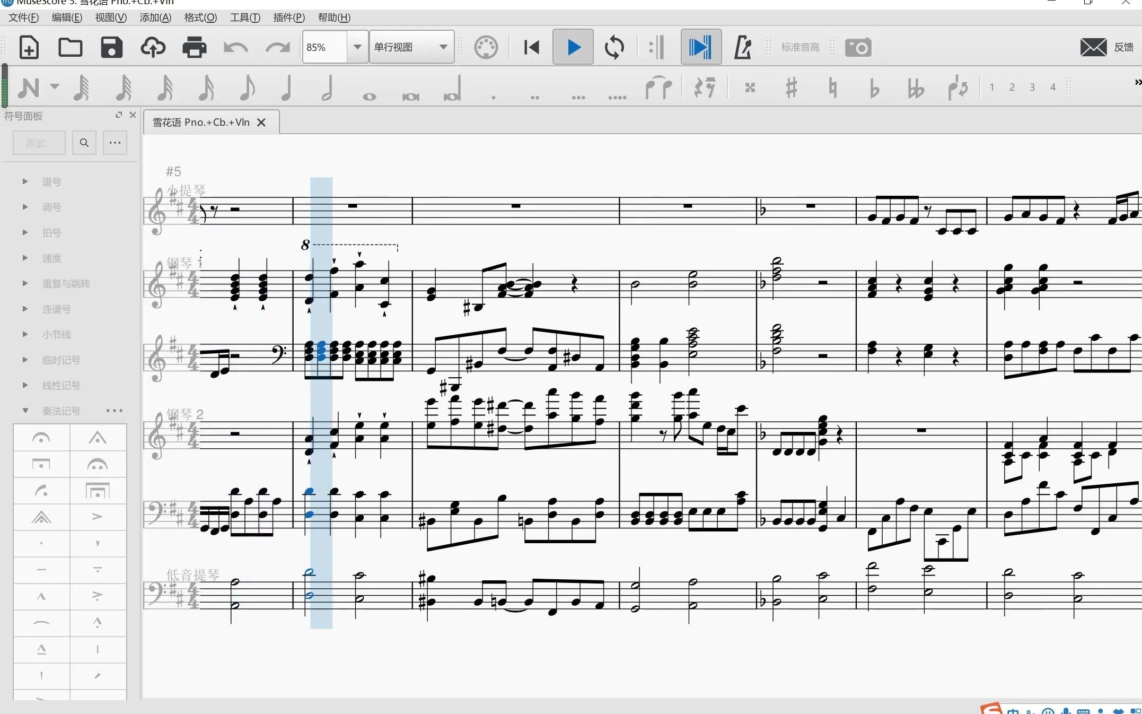Open zoom level 85% dropdown

pos(357,47)
